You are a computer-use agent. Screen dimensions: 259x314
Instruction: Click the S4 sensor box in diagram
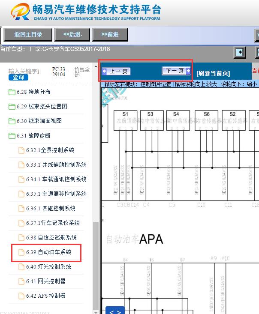click(178, 120)
